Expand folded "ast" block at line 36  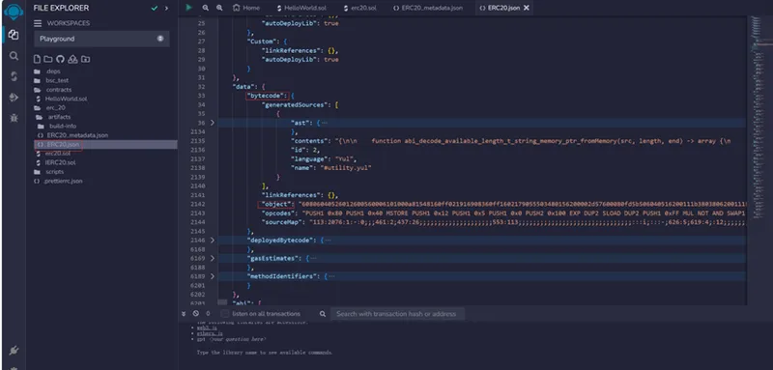(x=213, y=123)
